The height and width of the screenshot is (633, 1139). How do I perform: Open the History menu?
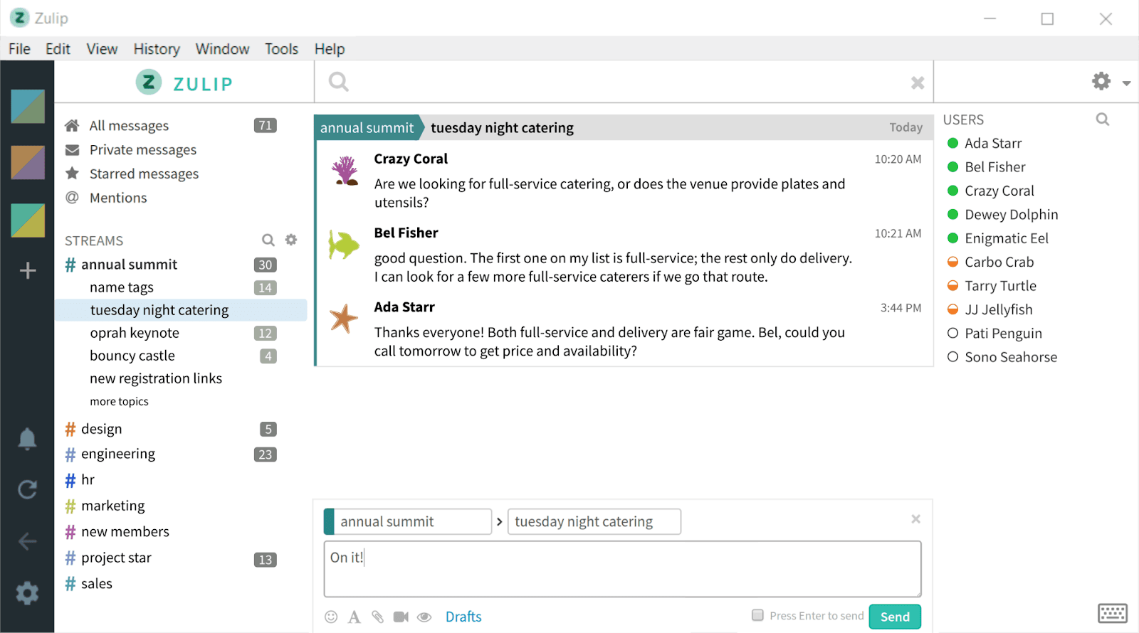coord(157,49)
